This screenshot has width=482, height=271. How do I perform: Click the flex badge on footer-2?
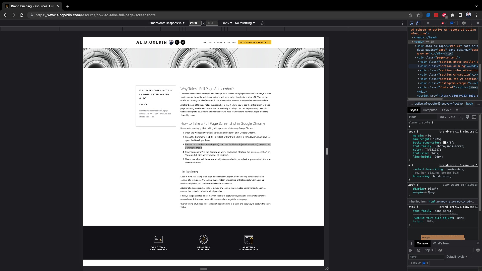pyautogui.click(x=473, y=88)
